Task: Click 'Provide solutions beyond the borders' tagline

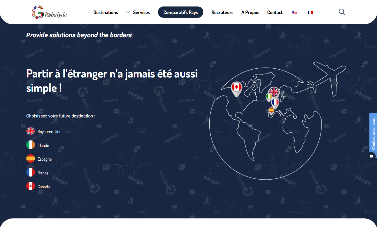Action: [79, 35]
